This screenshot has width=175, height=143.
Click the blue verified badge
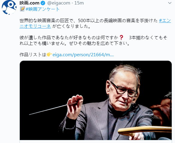click(43, 3)
